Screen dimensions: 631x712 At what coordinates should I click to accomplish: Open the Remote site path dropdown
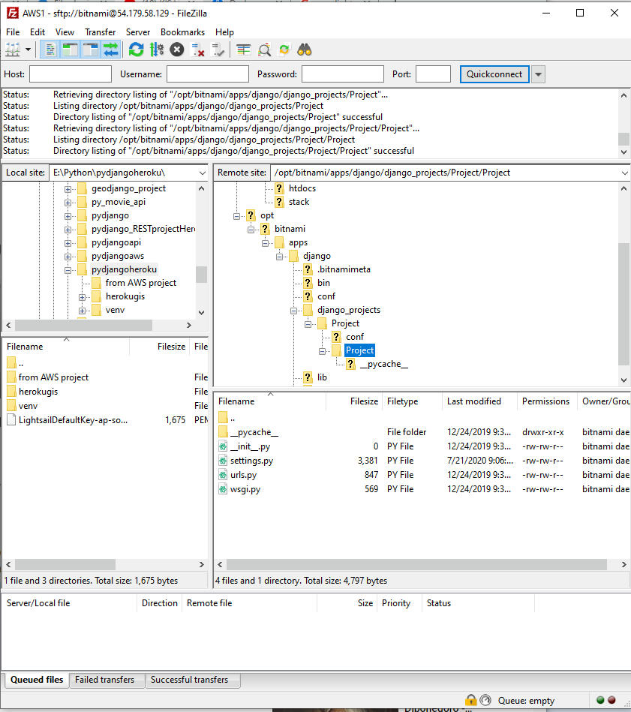625,173
